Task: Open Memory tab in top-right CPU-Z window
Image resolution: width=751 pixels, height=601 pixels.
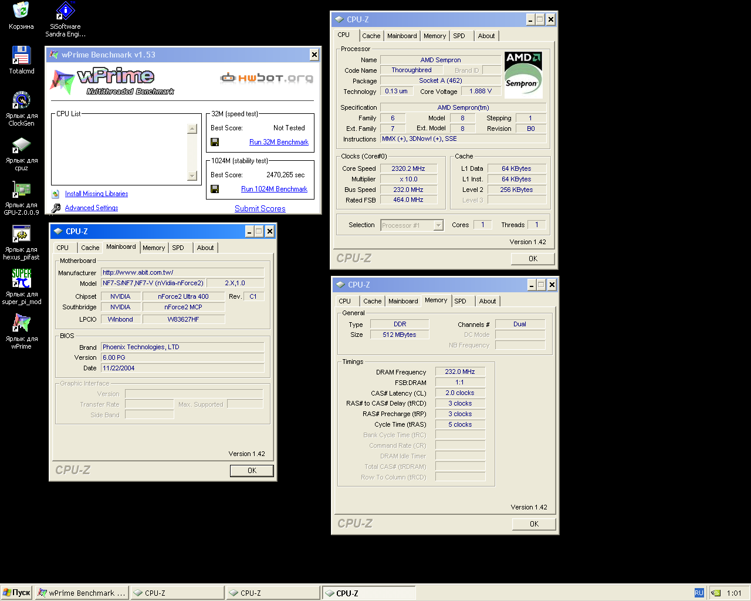Action: point(435,36)
